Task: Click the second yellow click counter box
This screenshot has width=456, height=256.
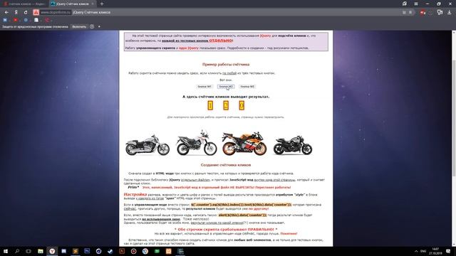Action: tap(226, 105)
